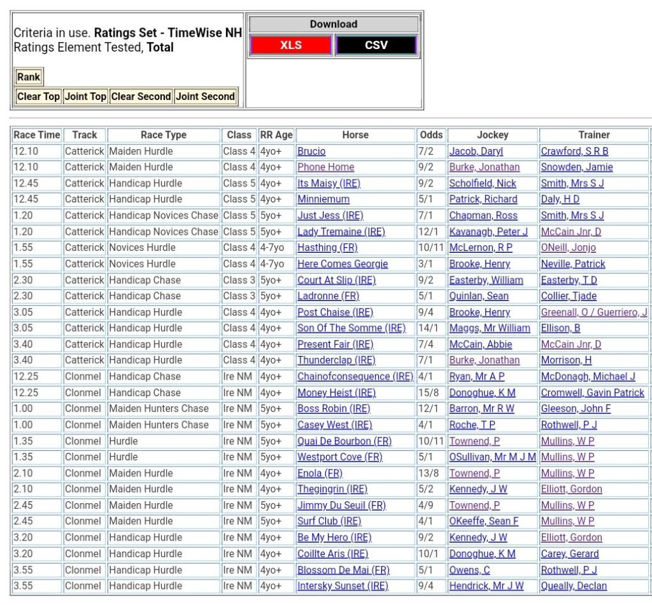Click the Clear Top button
Screen dimensions: 652x605
pos(38,96)
